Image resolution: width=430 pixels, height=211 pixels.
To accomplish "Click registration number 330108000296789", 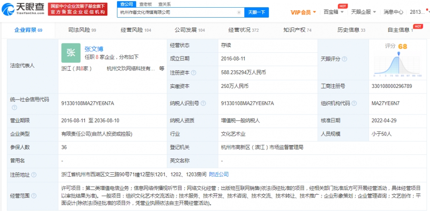I will [x=392, y=86].
